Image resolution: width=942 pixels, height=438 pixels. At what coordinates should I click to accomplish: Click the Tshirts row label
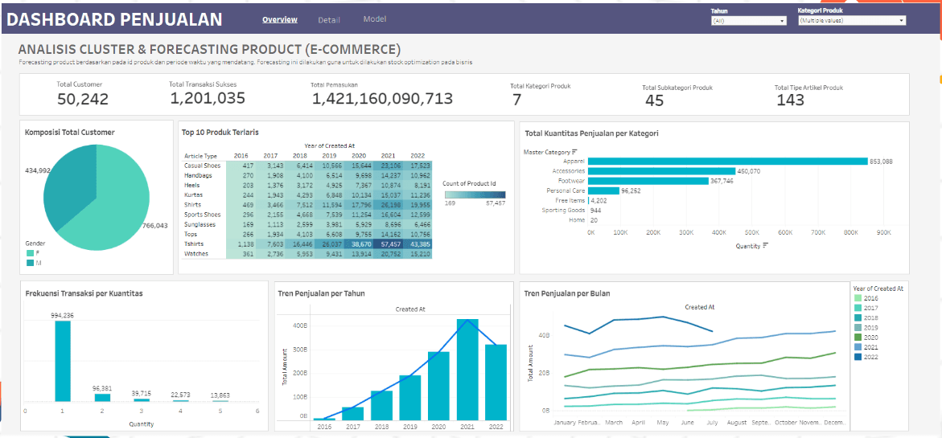coord(193,244)
